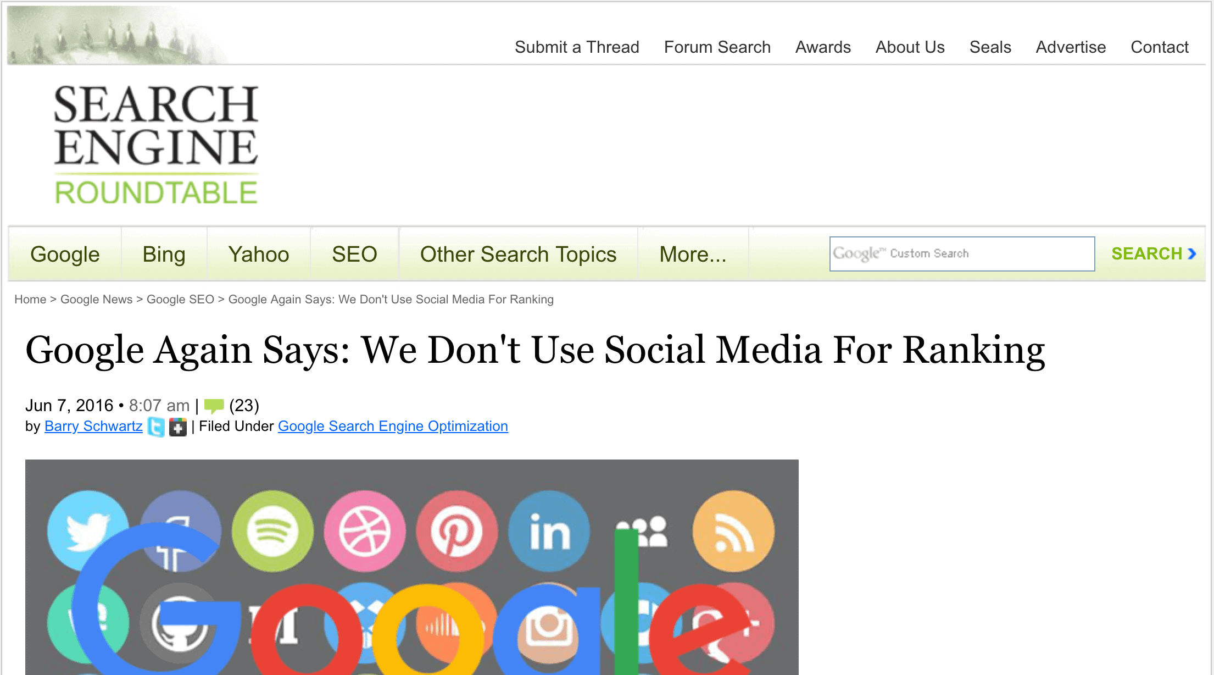Select the Google navigation tab
The height and width of the screenshot is (675, 1214).
click(x=65, y=254)
